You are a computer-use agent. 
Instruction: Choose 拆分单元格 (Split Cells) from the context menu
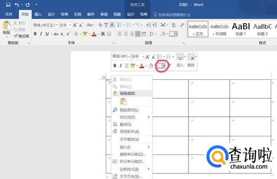(132, 162)
